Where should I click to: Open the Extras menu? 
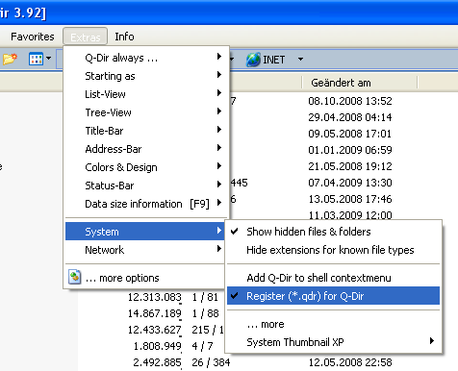[x=86, y=37]
